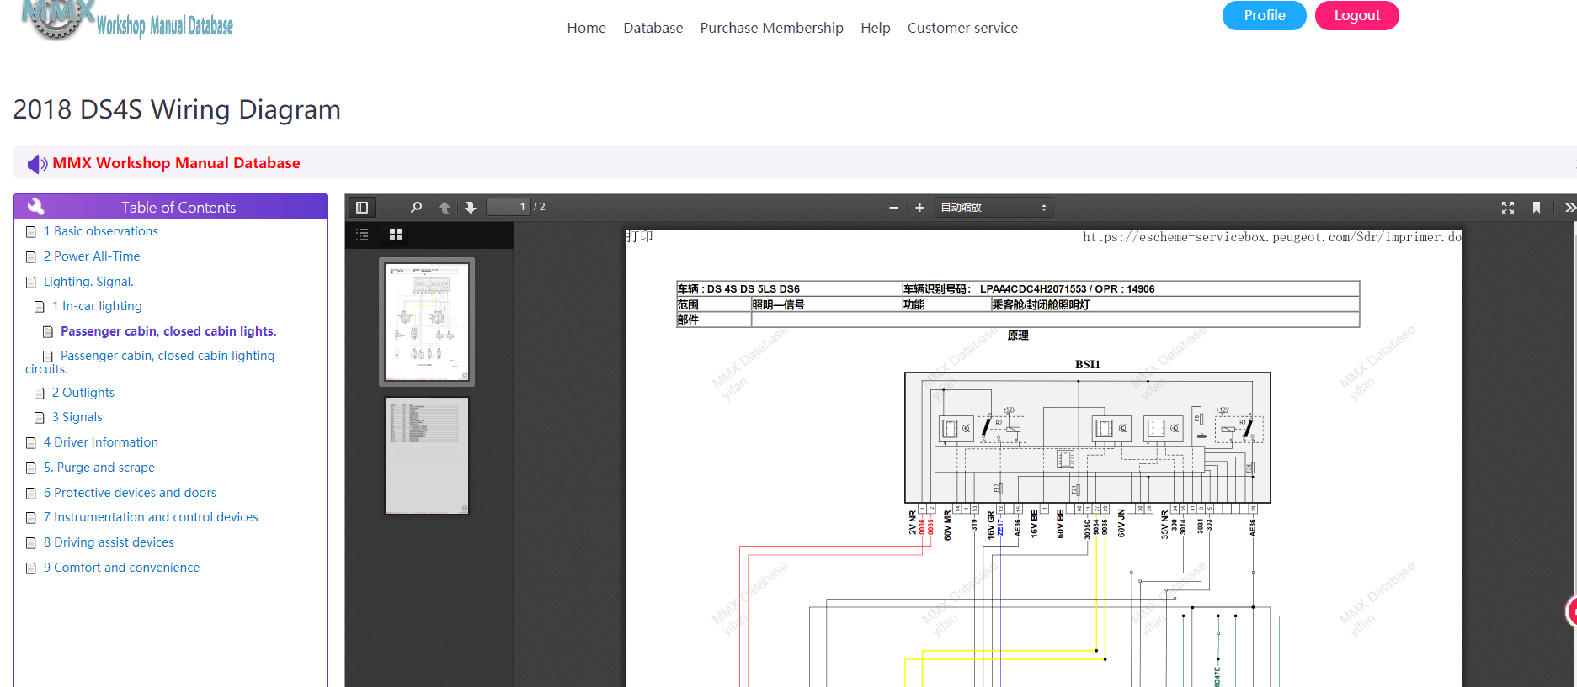Click document icon beside Instrumentation and control devices
Image resolution: width=1577 pixels, height=687 pixels.
(x=31, y=518)
